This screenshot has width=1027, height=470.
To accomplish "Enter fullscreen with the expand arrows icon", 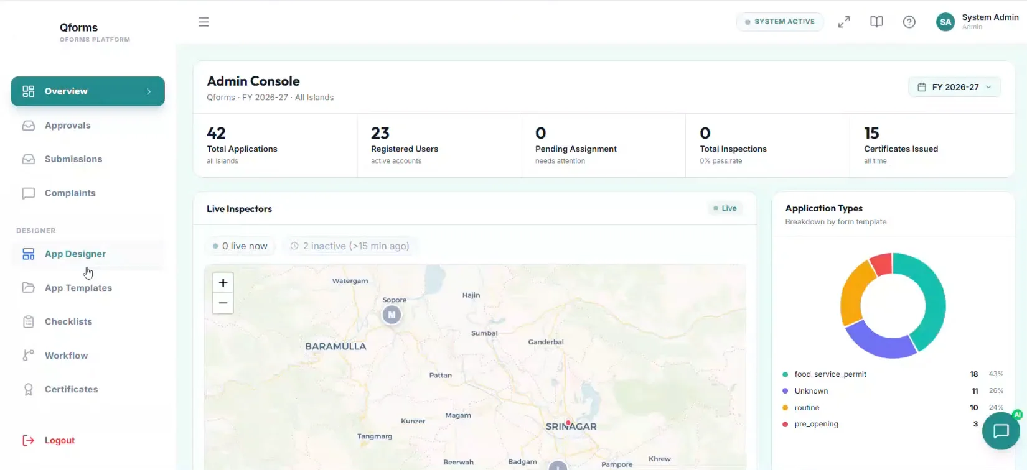I will point(844,22).
